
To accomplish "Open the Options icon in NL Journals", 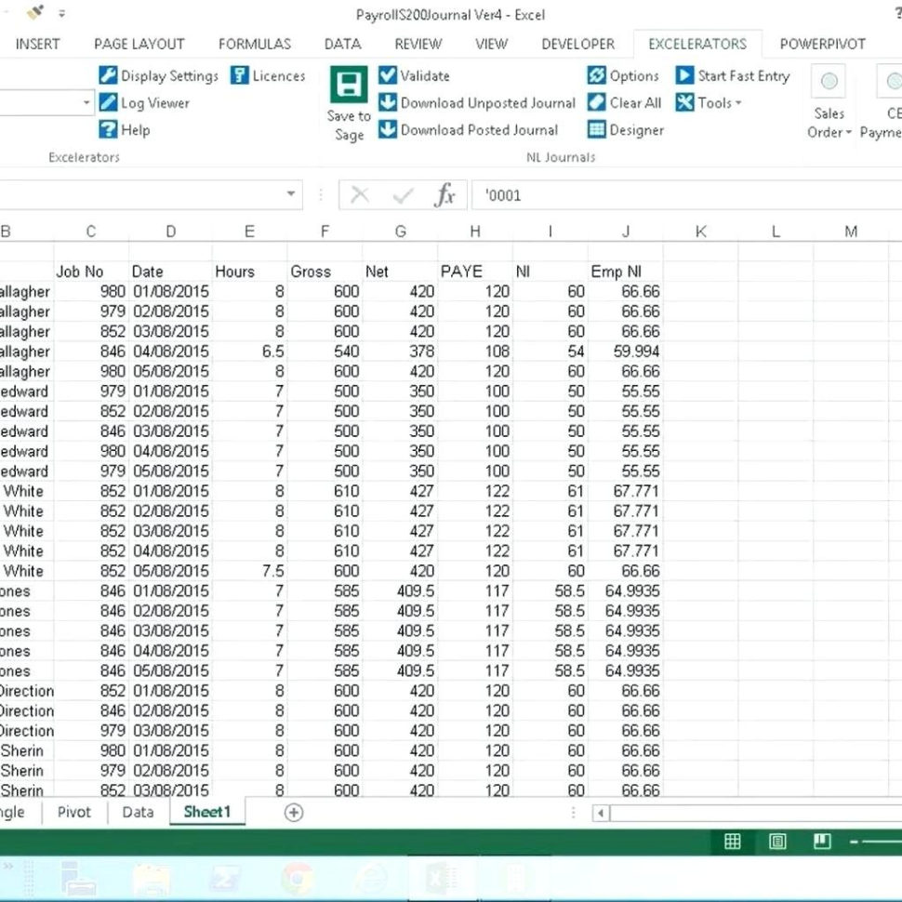I will tap(597, 75).
